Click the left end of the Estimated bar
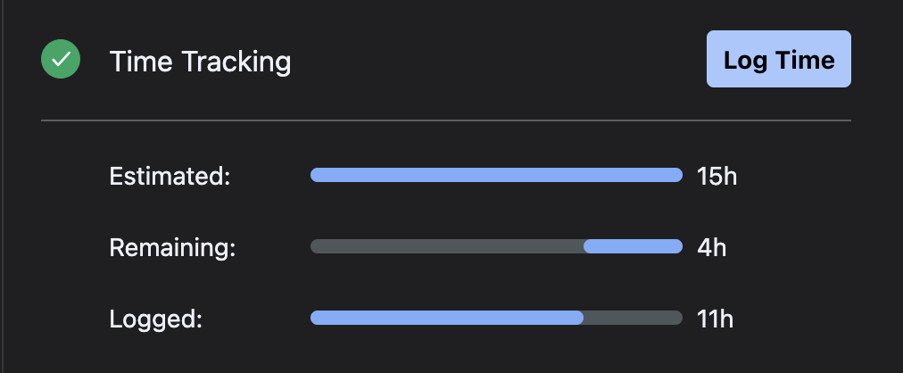903x373 pixels. coord(314,175)
